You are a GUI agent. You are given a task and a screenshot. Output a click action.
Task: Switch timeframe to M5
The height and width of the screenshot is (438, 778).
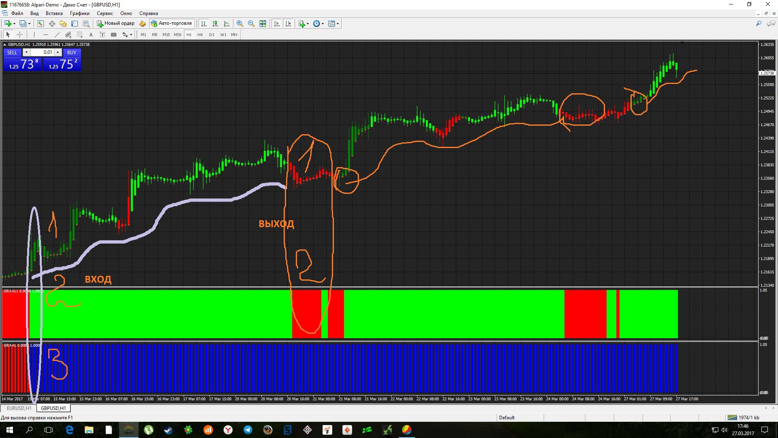(x=154, y=34)
